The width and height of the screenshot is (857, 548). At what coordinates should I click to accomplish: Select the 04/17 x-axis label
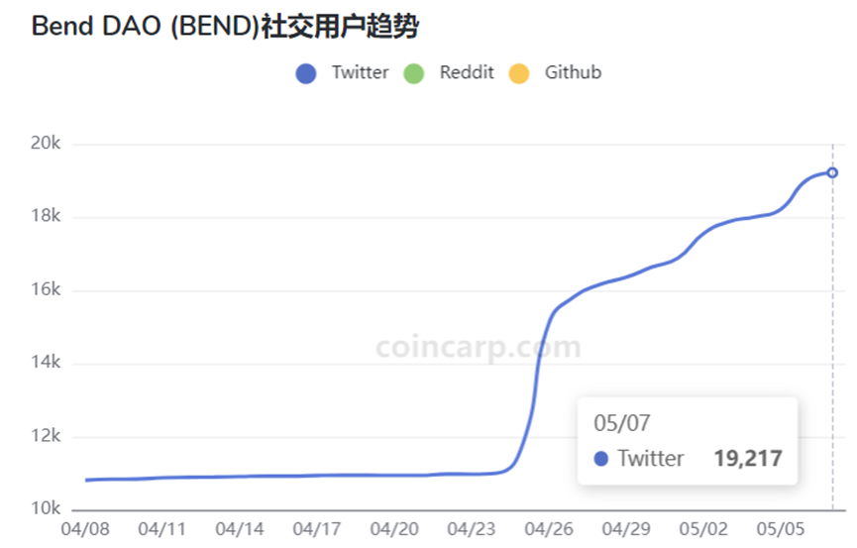317,529
